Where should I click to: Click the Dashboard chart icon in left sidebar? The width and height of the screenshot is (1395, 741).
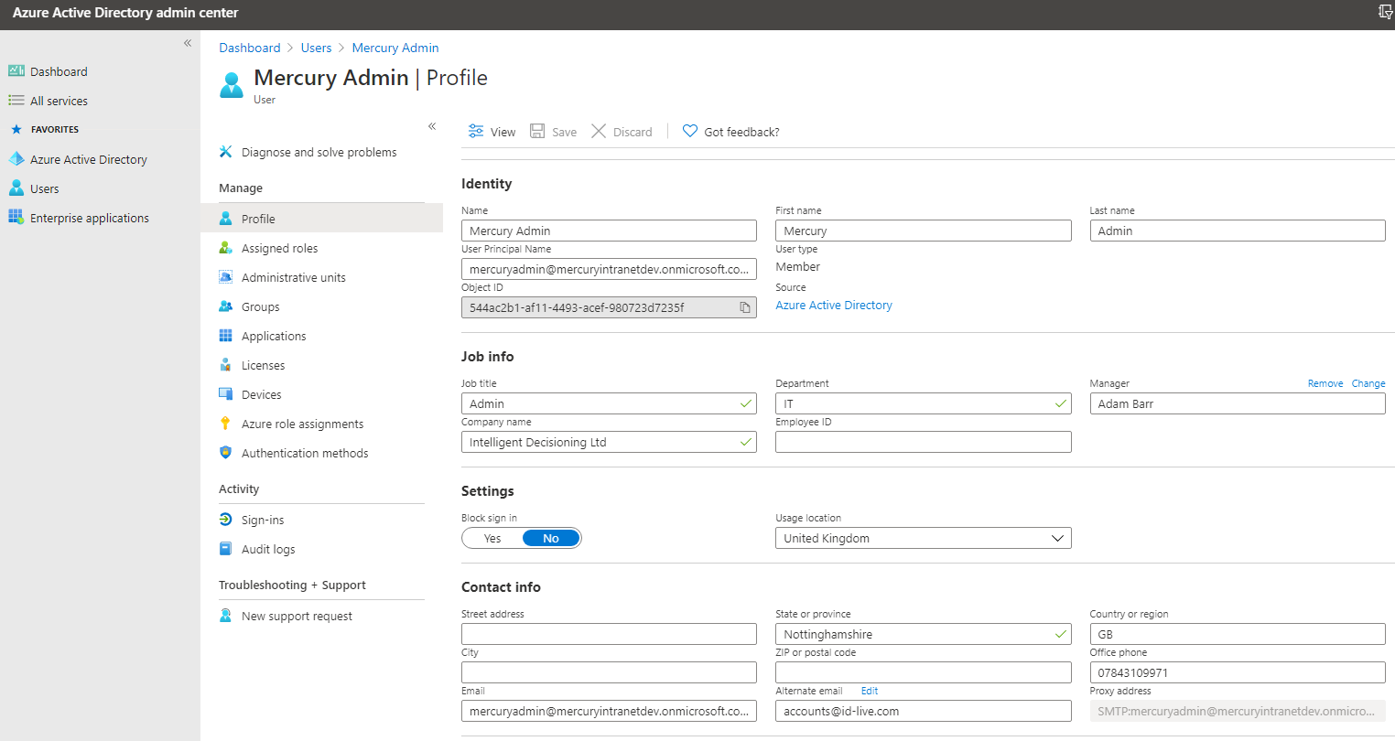point(16,70)
